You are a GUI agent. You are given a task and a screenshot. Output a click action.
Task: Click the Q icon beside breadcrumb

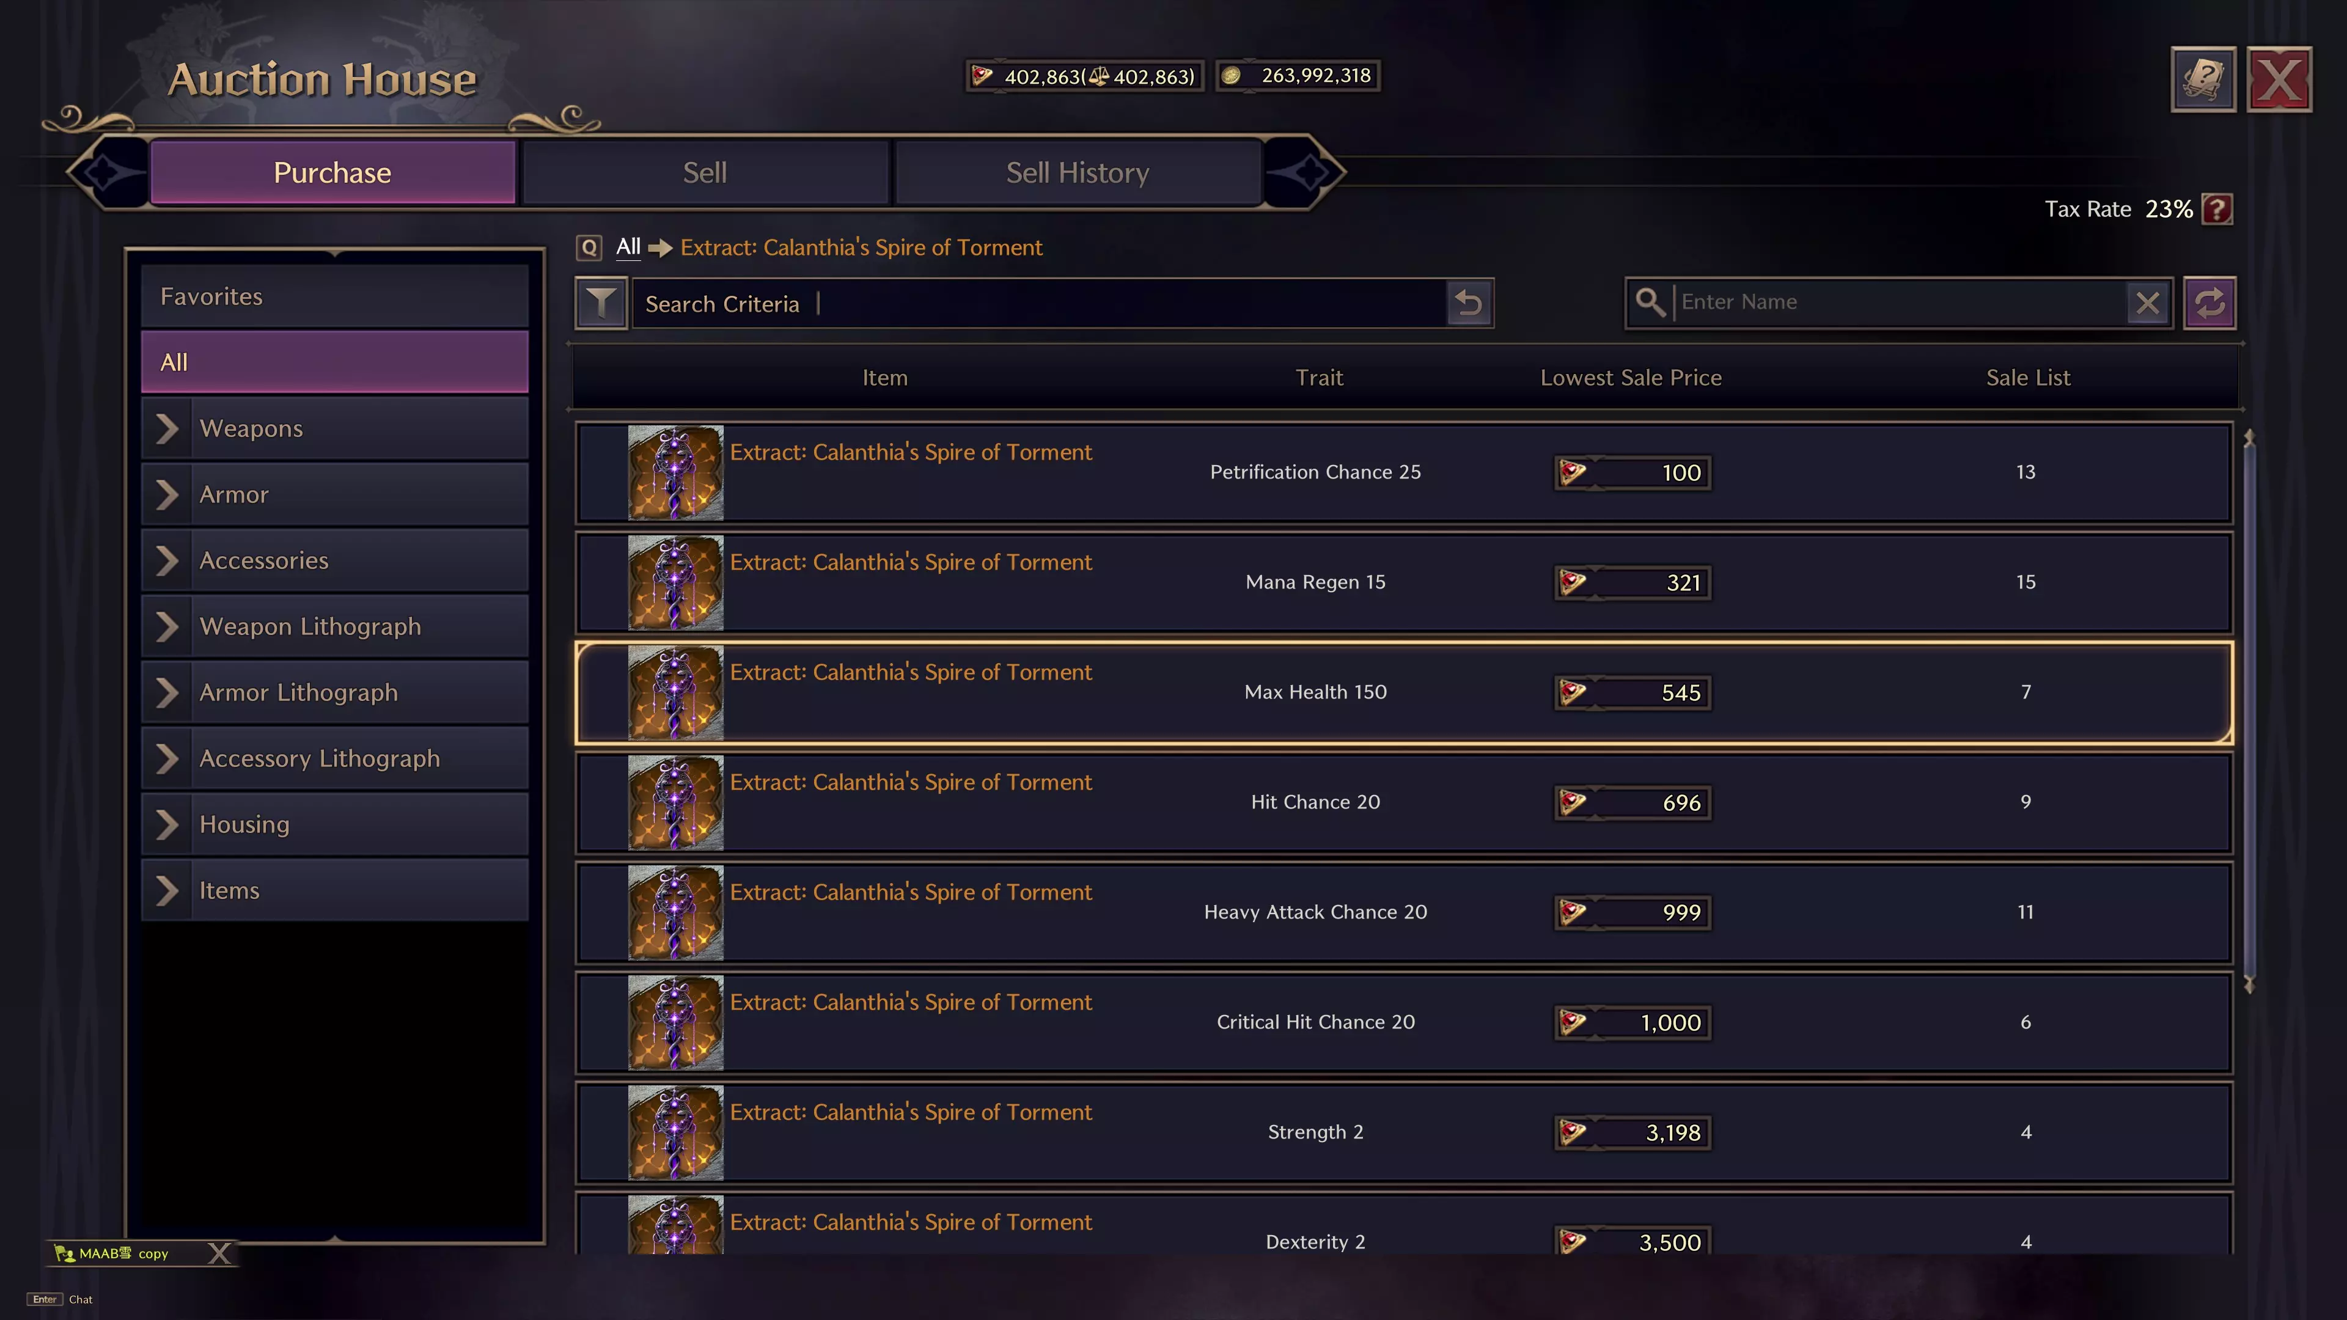click(x=589, y=248)
